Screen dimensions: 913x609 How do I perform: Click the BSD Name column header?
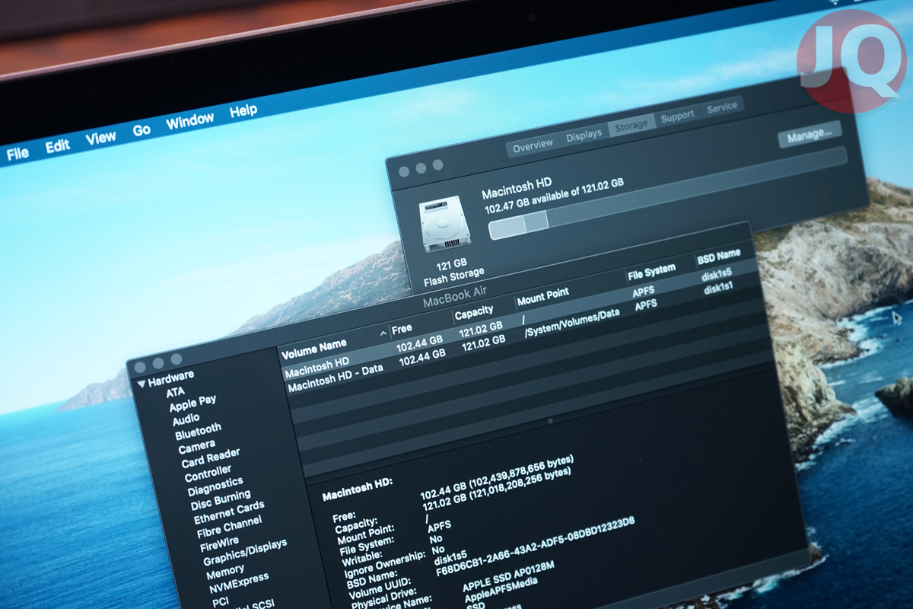pos(719,257)
